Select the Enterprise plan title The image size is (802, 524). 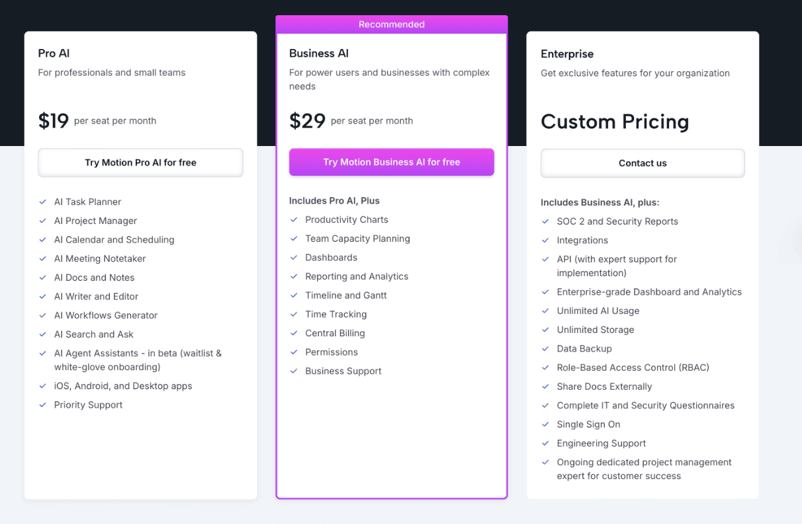(x=567, y=54)
